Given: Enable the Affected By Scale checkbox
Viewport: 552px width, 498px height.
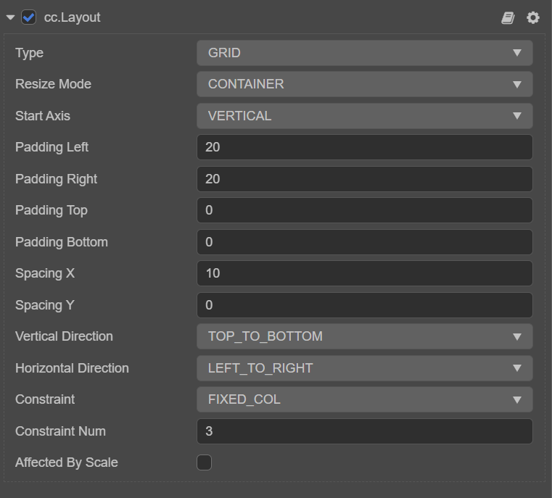Looking at the screenshot, I should (x=205, y=462).
